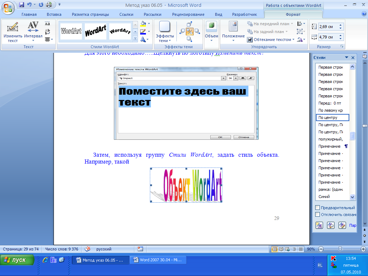
Task: Select the По центру style
Action: click(x=332, y=118)
